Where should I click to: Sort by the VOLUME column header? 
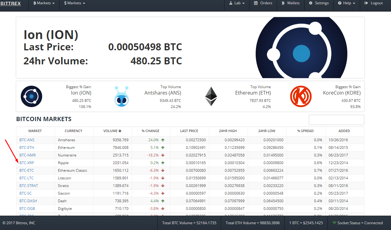click(x=112, y=131)
